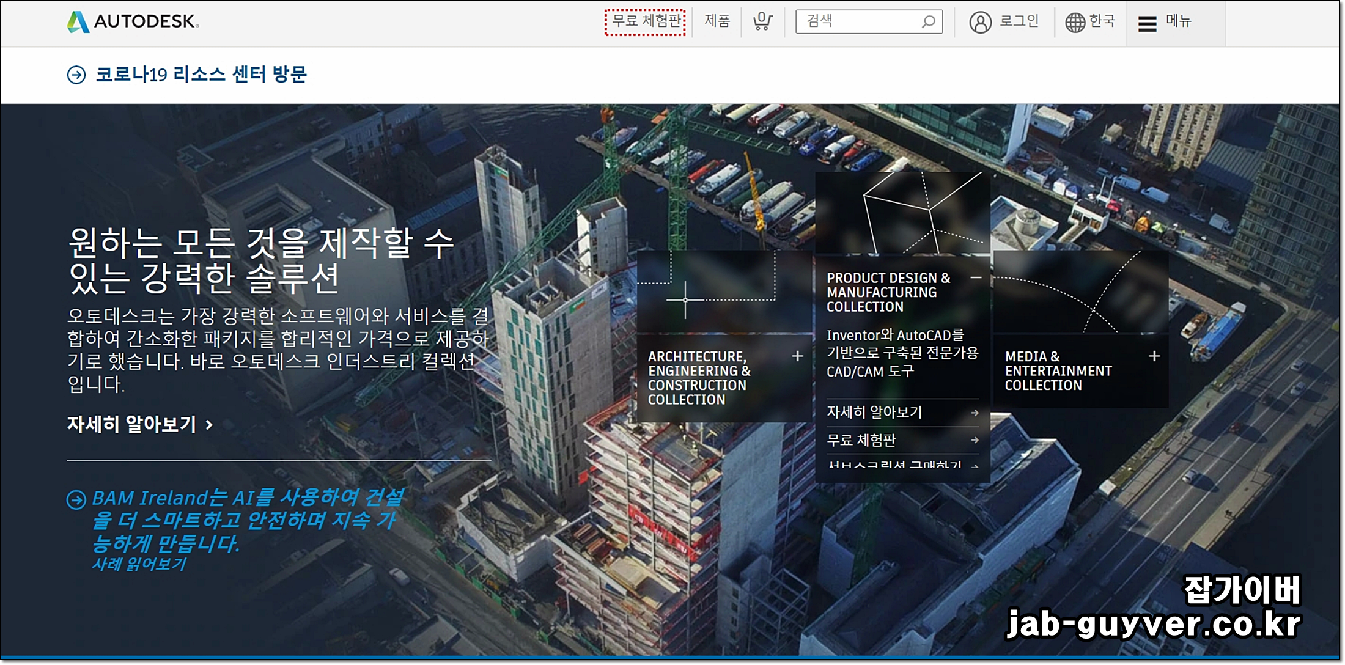
Task: Click Product Design collection cube thumbnail
Action: (902, 213)
